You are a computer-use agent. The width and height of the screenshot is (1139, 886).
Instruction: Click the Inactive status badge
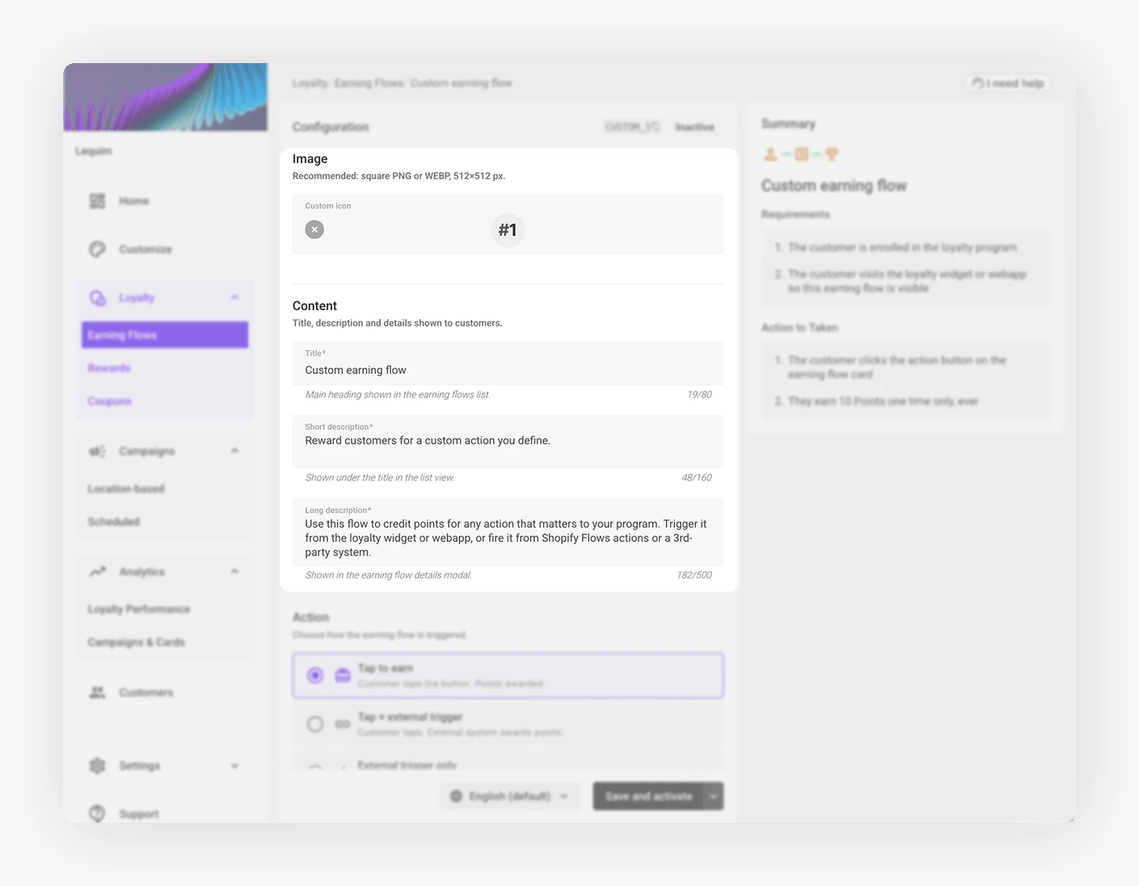tap(695, 127)
